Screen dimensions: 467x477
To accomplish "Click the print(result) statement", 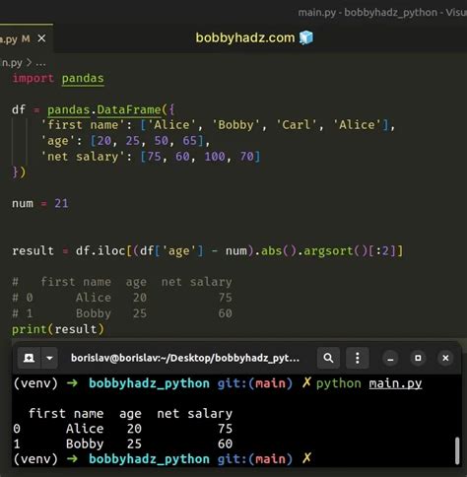I will click(58, 329).
